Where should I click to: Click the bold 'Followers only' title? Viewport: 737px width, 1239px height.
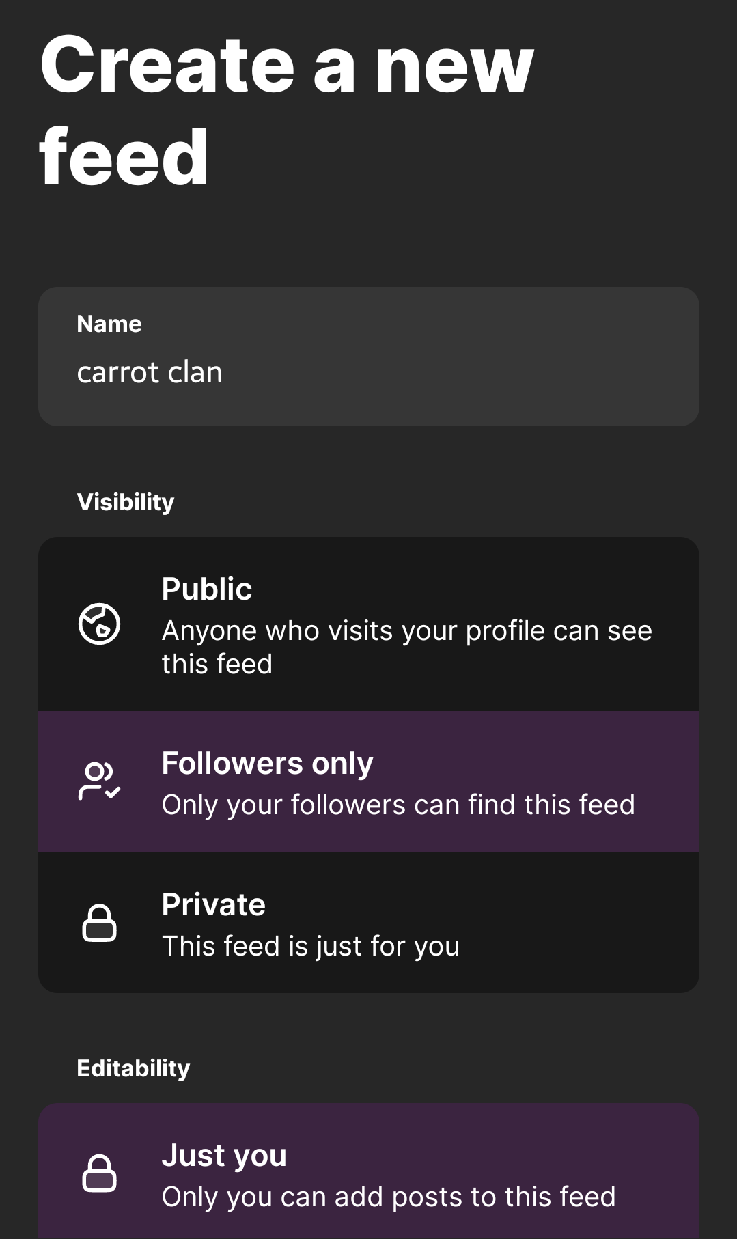click(x=267, y=763)
